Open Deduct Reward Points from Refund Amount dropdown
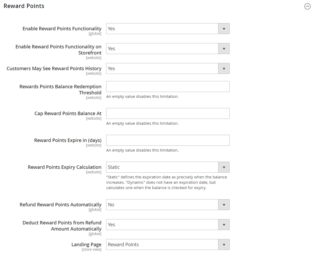Screen dimensions: 315x255 click(x=168, y=225)
